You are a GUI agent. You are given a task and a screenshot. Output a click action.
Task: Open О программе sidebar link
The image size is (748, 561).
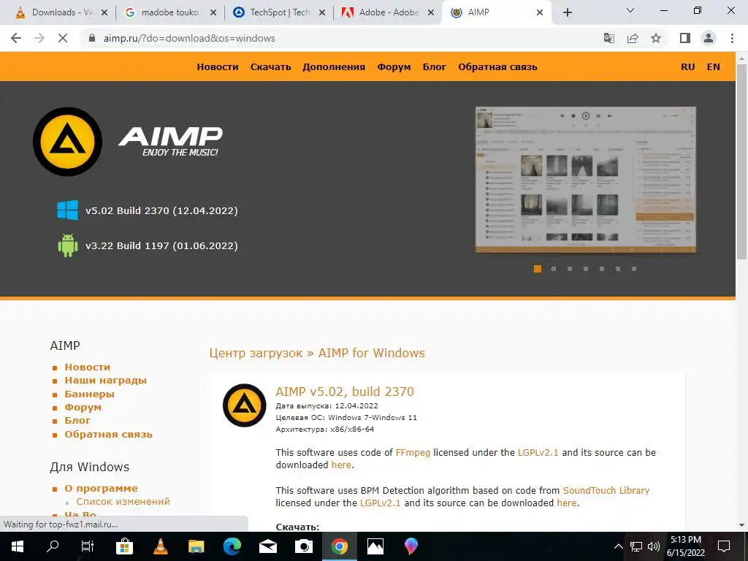tap(101, 488)
